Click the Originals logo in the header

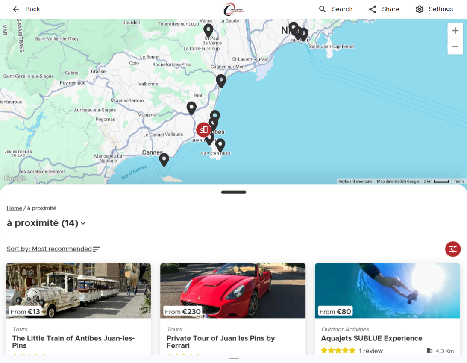point(233,9)
